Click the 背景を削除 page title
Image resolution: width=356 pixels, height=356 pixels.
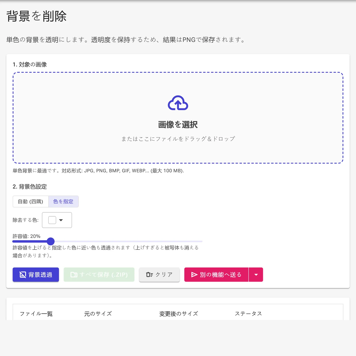pyautogui.click(x=36, y=16)
